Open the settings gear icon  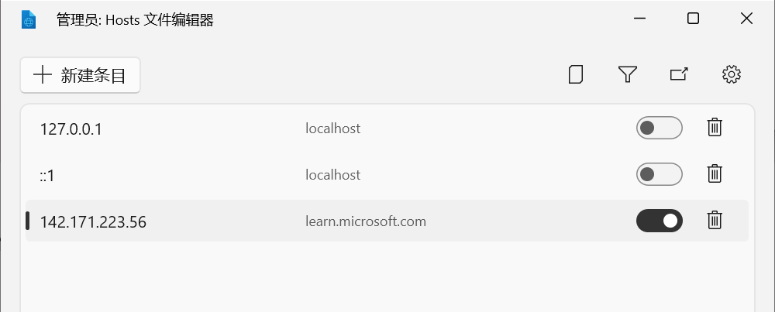[731, 74]
